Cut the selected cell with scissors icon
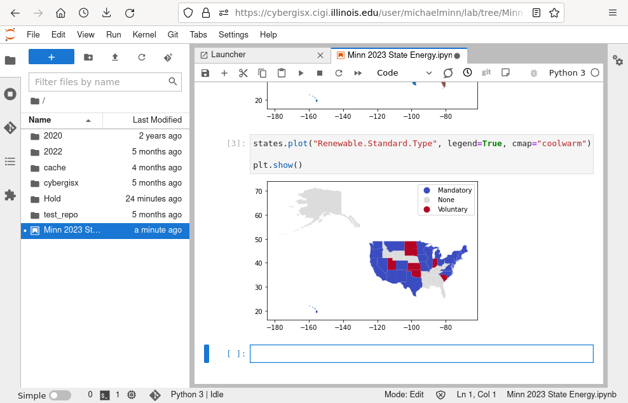 coord(243,73)
